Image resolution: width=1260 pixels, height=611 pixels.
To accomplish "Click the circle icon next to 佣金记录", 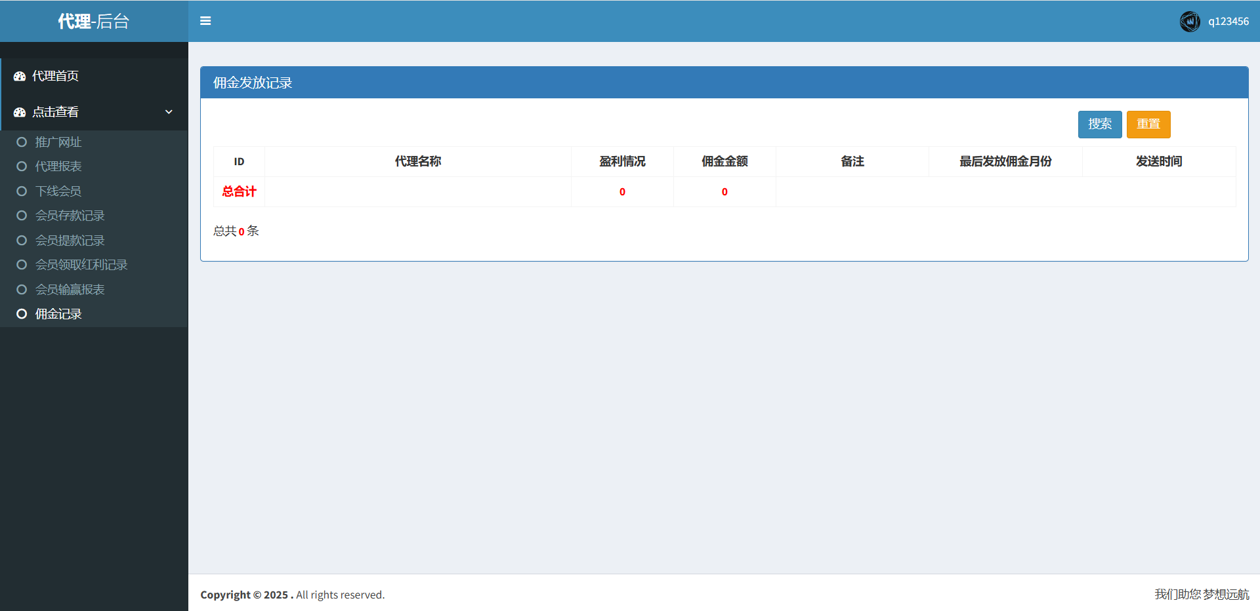I will point(22,314).
